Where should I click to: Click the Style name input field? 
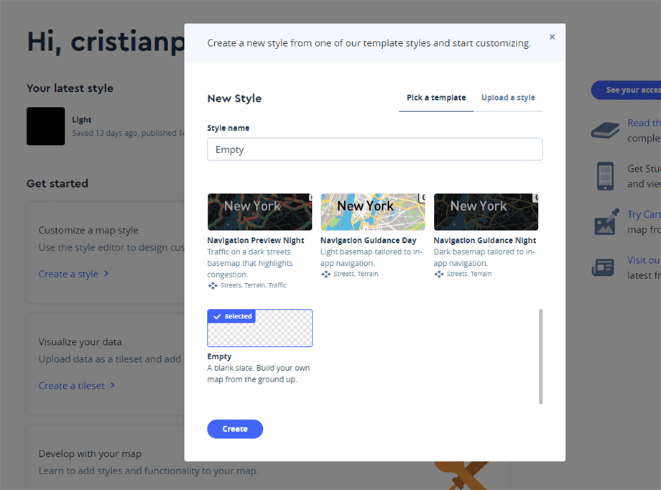(374, 149)
